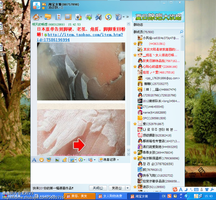Click the 发送(S) button
This screenshot has height=200, width=216.
(x=117, y=188)
